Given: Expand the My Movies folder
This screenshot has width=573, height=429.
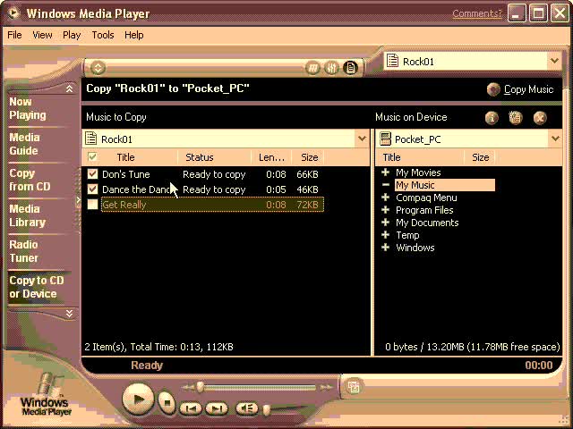Looking at the screenshot, I should coord(385,172).
